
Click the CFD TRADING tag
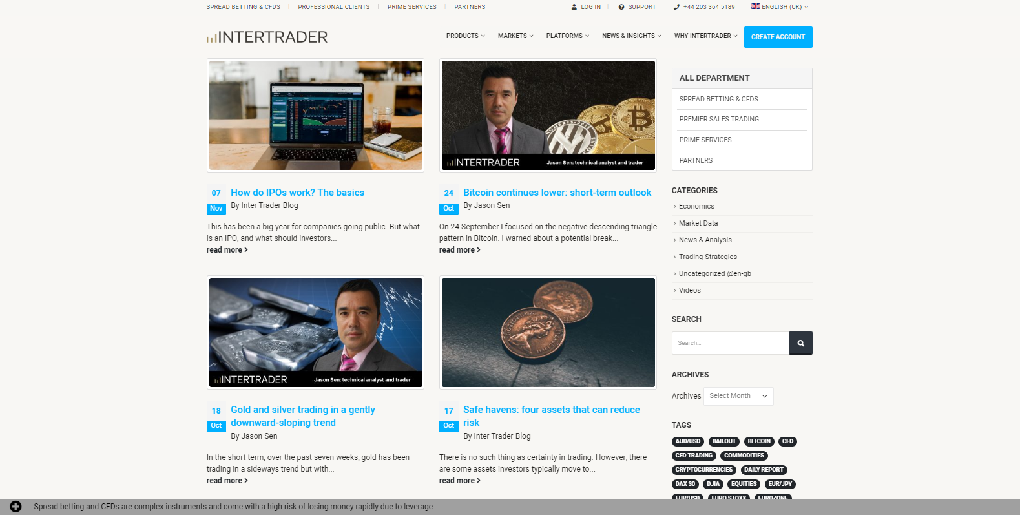tap(694, 456)
